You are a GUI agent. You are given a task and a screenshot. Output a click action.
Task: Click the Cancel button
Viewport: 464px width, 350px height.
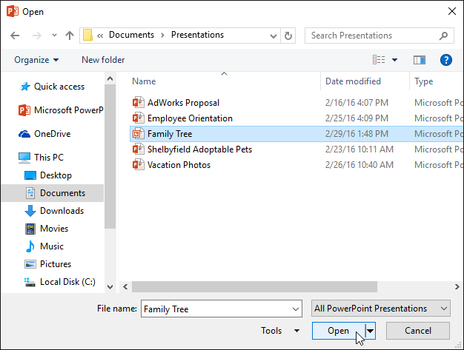click(417, 331)
